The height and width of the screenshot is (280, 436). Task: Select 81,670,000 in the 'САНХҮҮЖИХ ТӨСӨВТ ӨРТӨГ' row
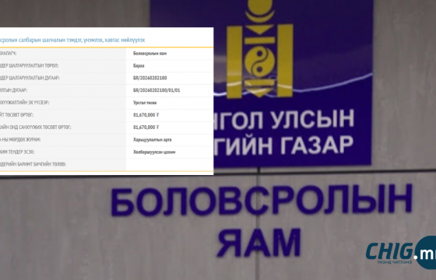point(146,128)
